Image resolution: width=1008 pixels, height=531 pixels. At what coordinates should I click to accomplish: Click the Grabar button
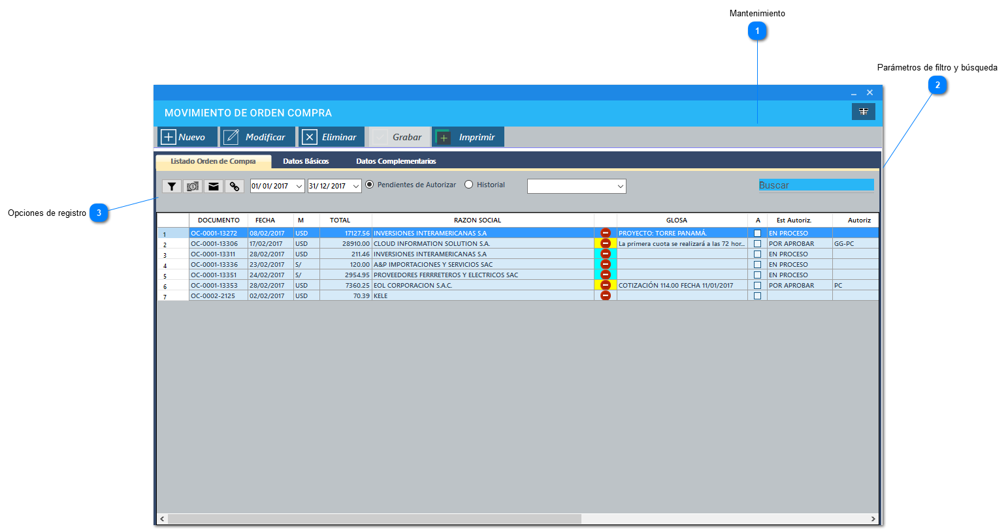click(400, 137)
